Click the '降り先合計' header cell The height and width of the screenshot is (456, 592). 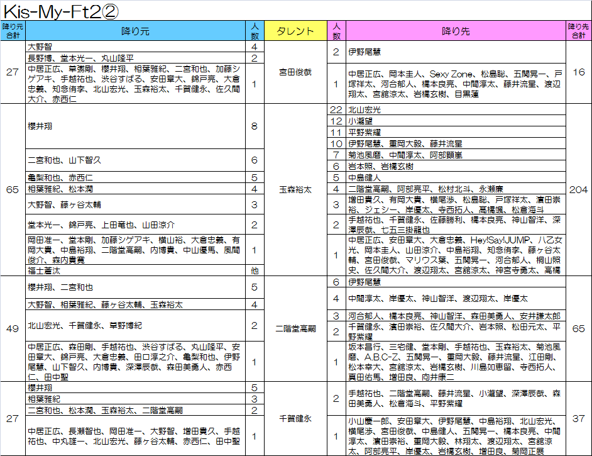[578, 31]
